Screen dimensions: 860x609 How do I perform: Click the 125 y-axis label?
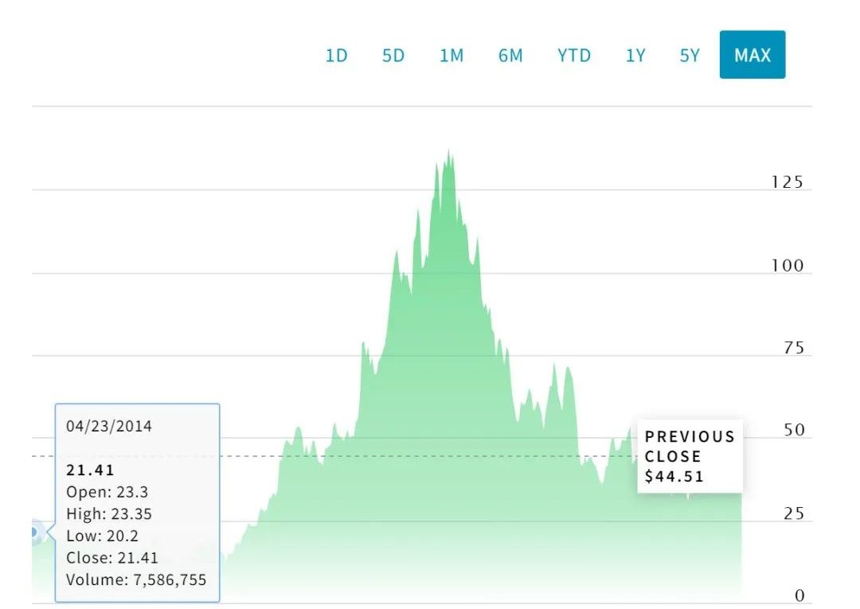click(787, 182)
